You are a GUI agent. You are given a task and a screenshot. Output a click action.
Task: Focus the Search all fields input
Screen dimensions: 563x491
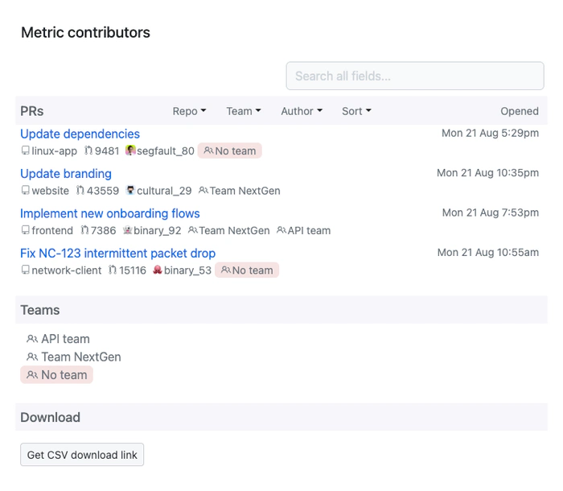(x=415, y=76)
